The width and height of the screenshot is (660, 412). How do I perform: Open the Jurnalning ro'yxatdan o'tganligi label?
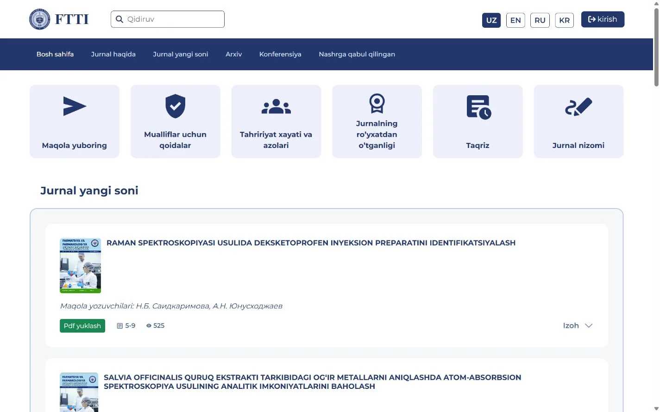(377, 134)
